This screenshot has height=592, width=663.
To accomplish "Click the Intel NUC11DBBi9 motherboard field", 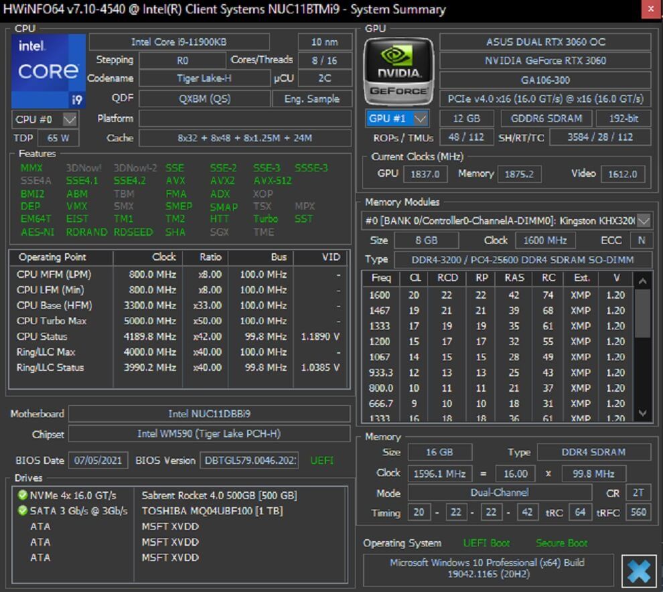I will [x=210, y=414].
